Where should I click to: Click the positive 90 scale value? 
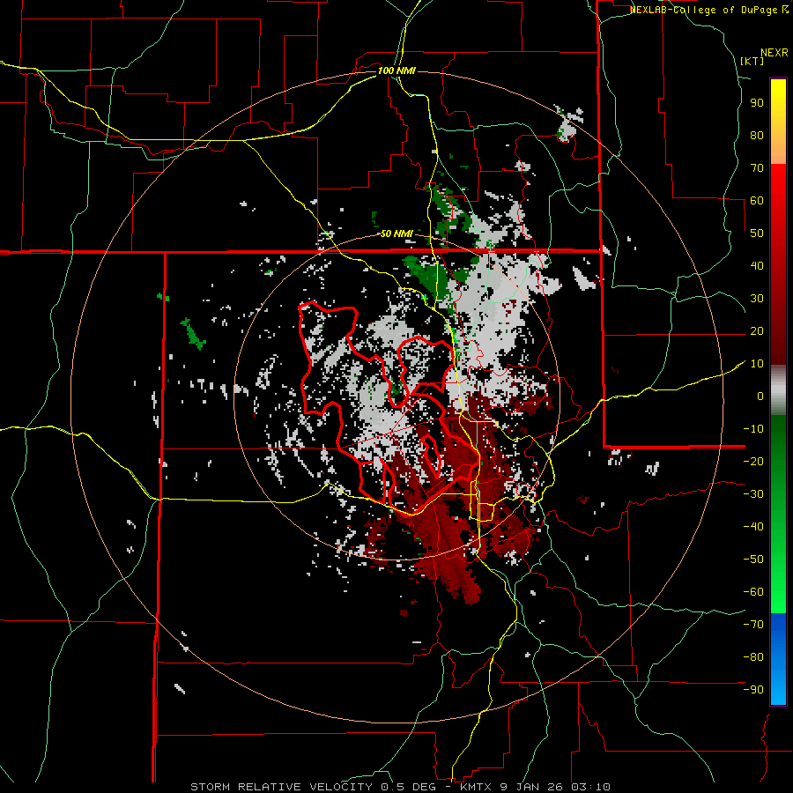click(757, 103)
